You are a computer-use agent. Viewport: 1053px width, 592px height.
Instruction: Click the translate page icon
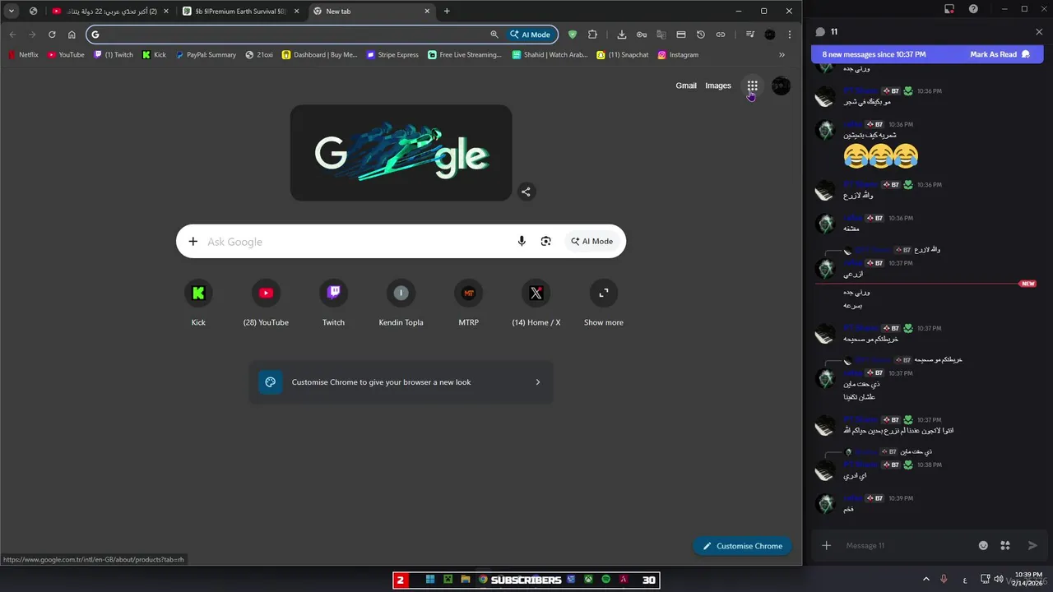[x=661, y=35]
